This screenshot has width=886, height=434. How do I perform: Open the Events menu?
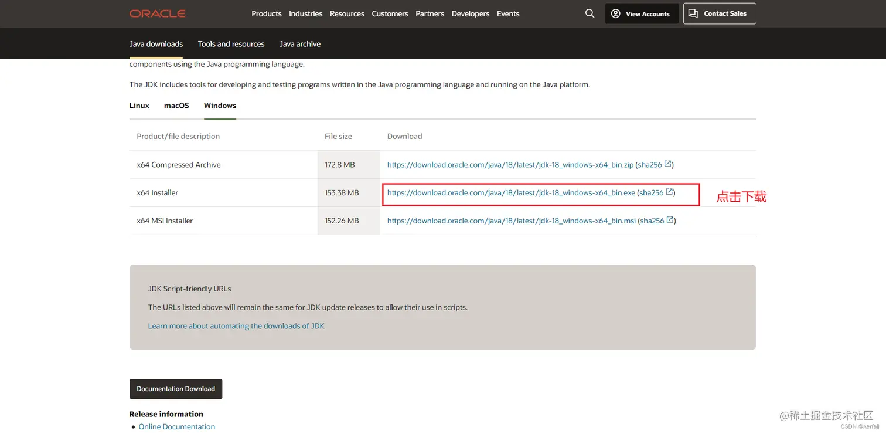[x=508, y=13]
